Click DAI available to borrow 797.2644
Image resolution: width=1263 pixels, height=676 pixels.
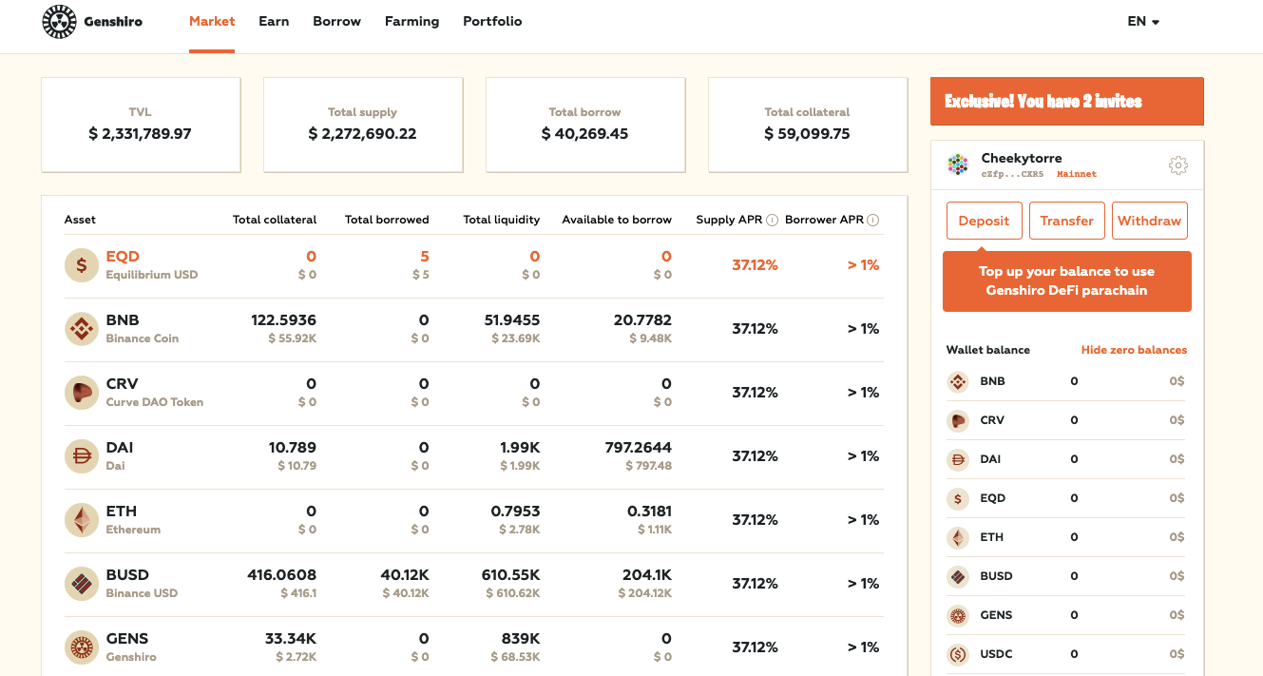click(x=639, y=448)
